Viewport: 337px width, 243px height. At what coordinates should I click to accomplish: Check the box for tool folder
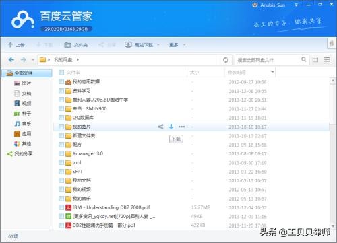tap(61, 162)
